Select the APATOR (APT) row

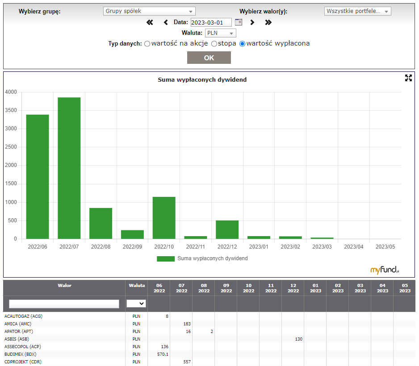point(209,332)
